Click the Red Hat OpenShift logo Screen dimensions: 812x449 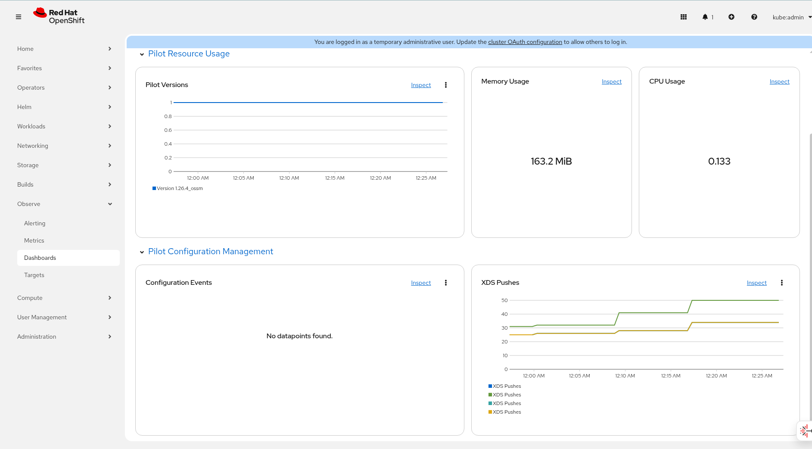tap(59, 16)
